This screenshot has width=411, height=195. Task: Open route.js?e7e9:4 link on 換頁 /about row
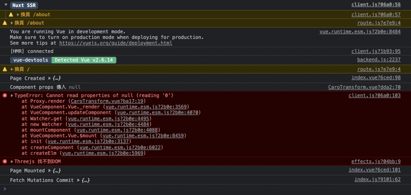pyautogui.click(x=379, y=23)
